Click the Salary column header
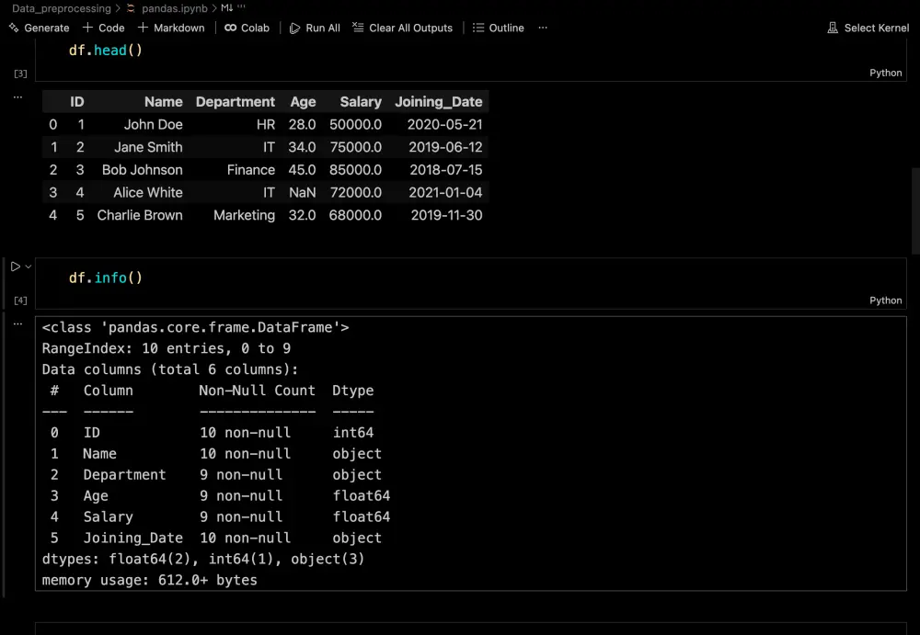Image resolution: width=920 pixels, height=635 pixels. pyautogui.click(x=361, y=101)
